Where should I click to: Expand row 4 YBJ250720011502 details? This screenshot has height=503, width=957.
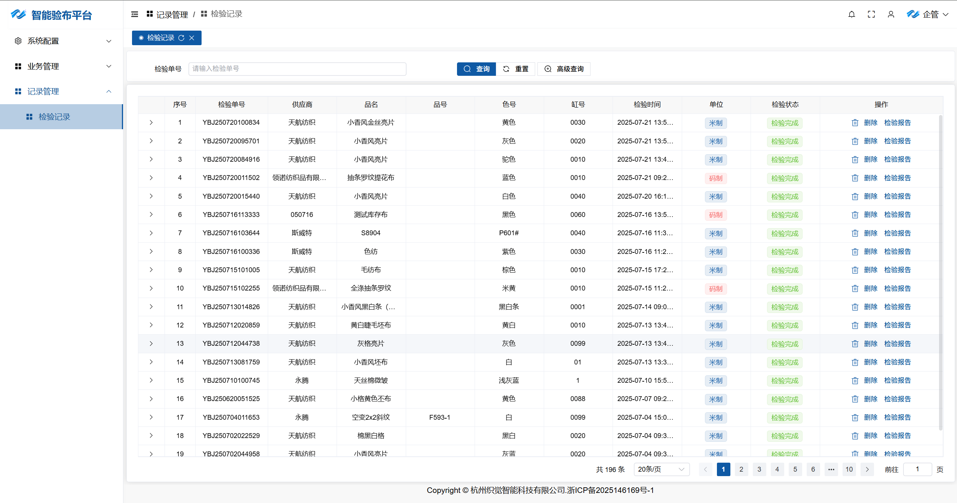click(151, 178)
